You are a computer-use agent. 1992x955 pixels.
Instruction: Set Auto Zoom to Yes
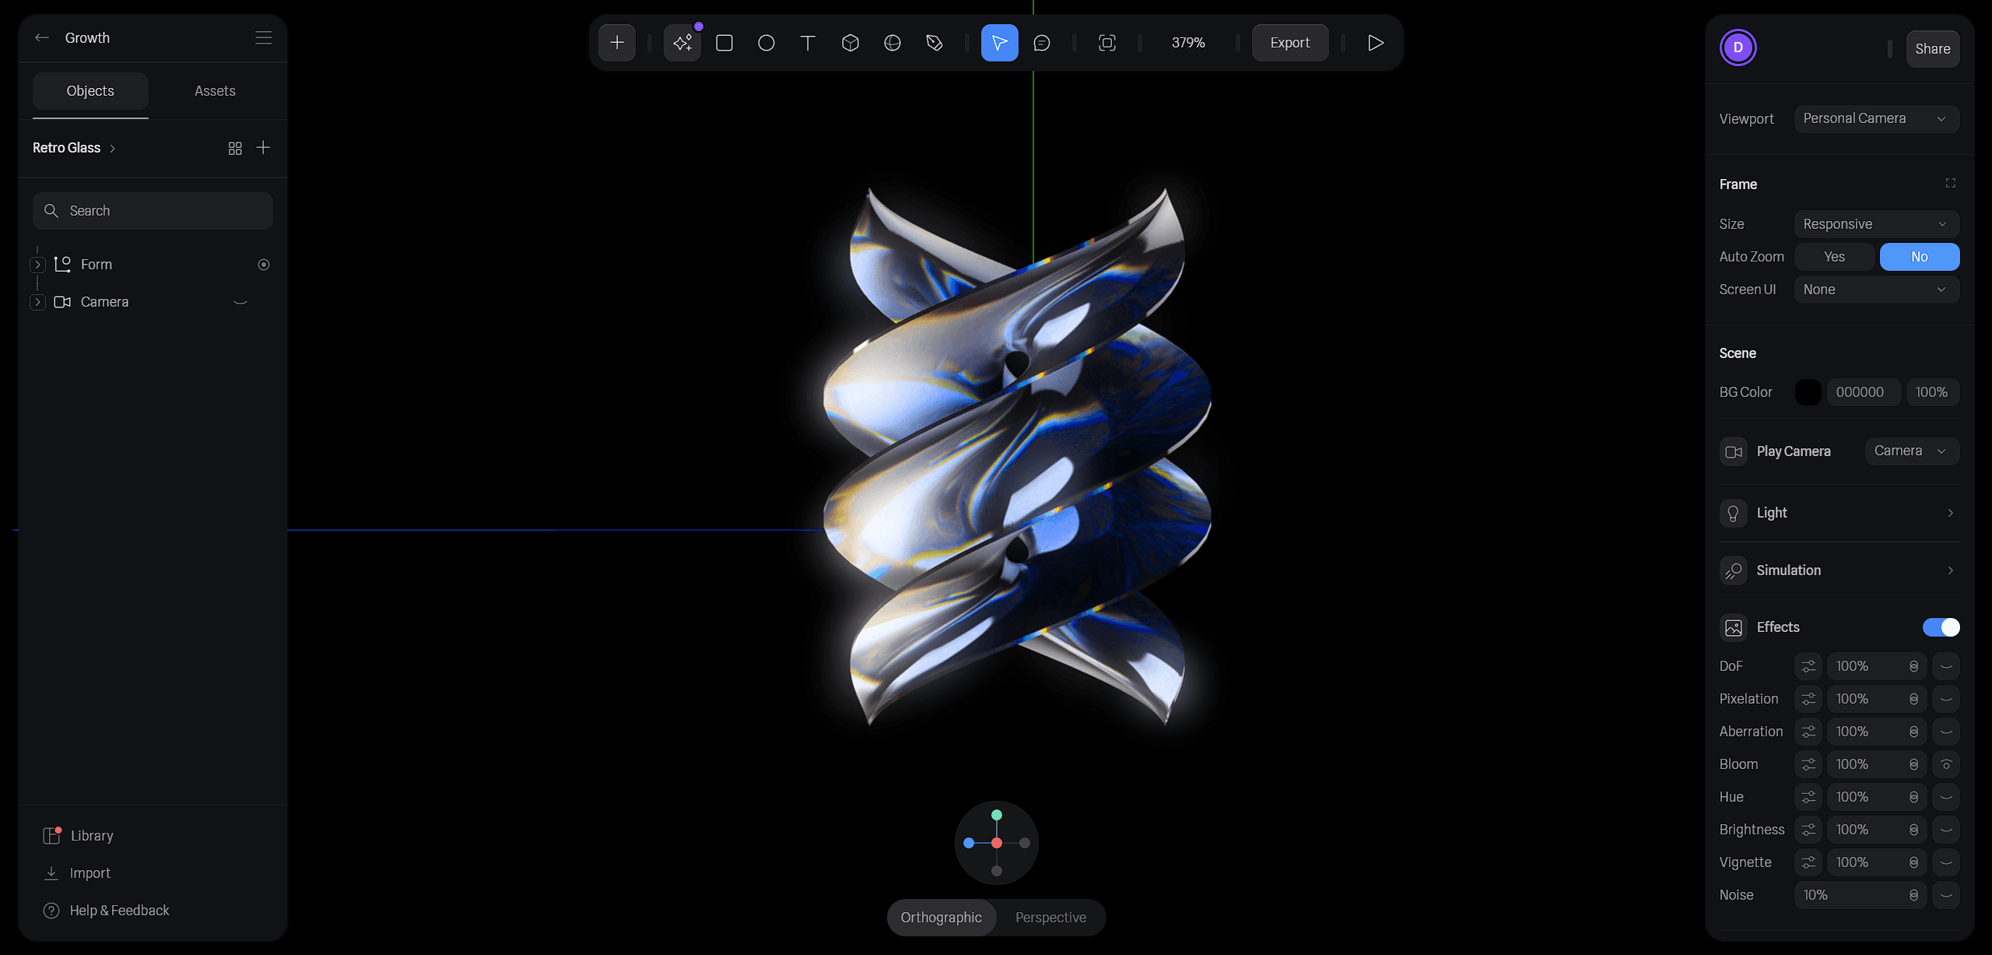pos(1834,257)
